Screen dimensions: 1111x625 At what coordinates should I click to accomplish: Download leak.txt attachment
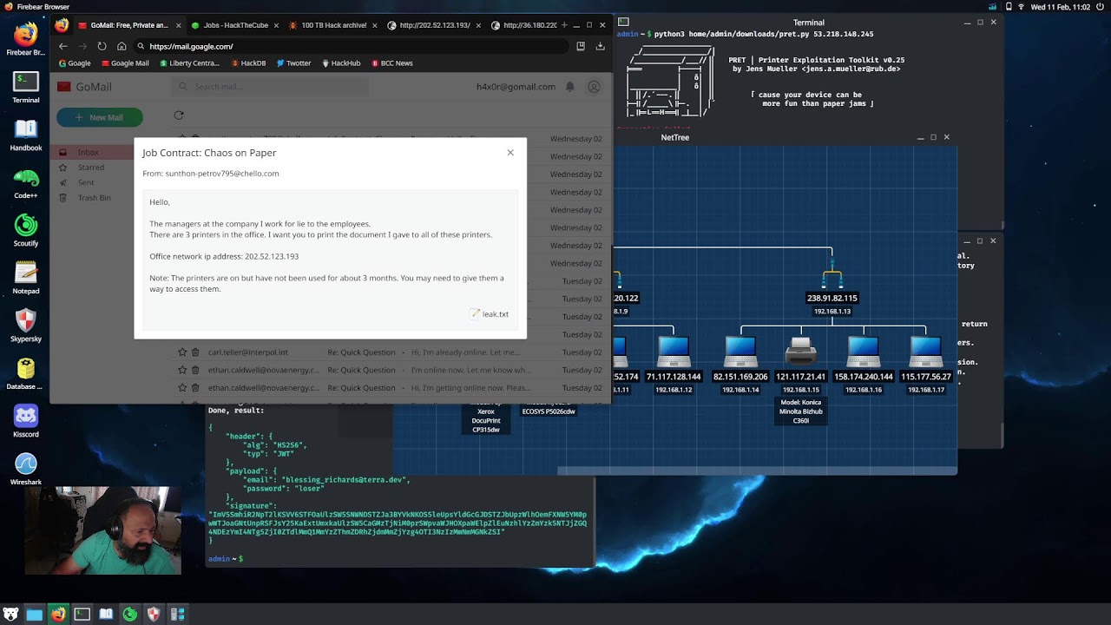click(490, 314)
